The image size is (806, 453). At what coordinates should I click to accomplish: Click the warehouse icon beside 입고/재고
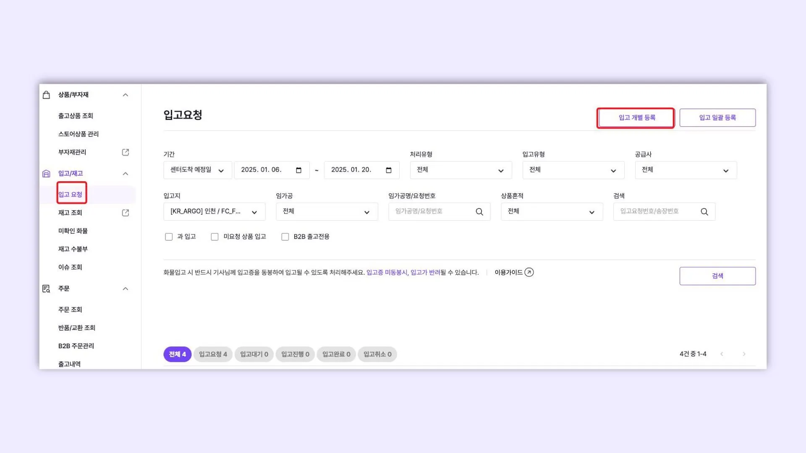point(47,174)
